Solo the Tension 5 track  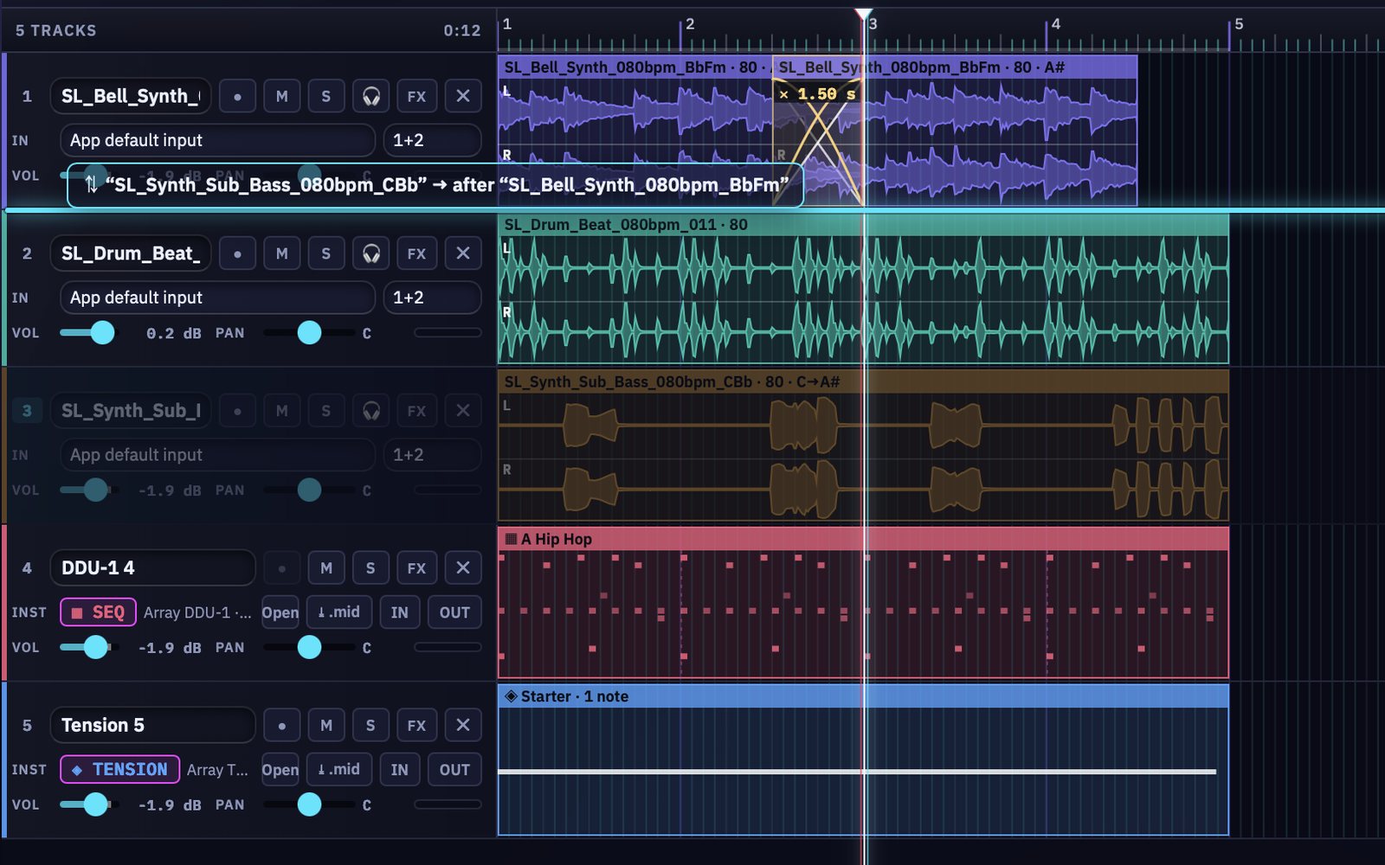pos(370,726)
